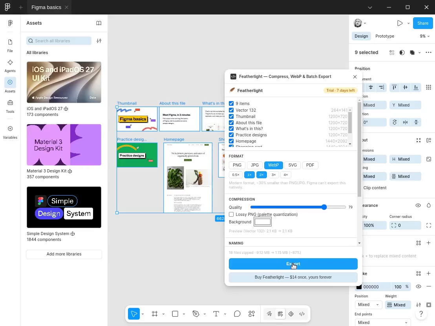This screenshot has height=326, width=435.
Task: Select the Text tool
Action: 216,314
